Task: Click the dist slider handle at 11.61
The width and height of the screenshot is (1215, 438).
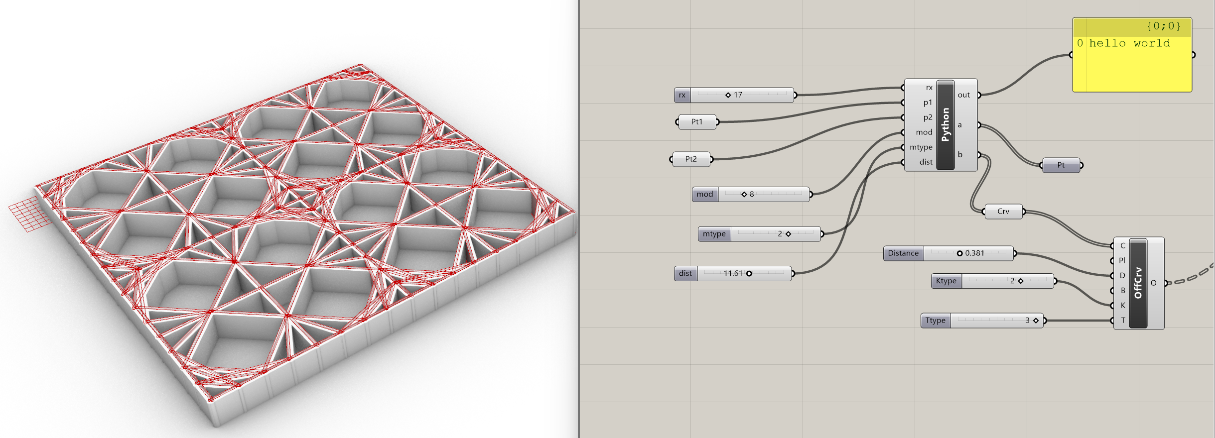Action: click(x=749, y=273)
